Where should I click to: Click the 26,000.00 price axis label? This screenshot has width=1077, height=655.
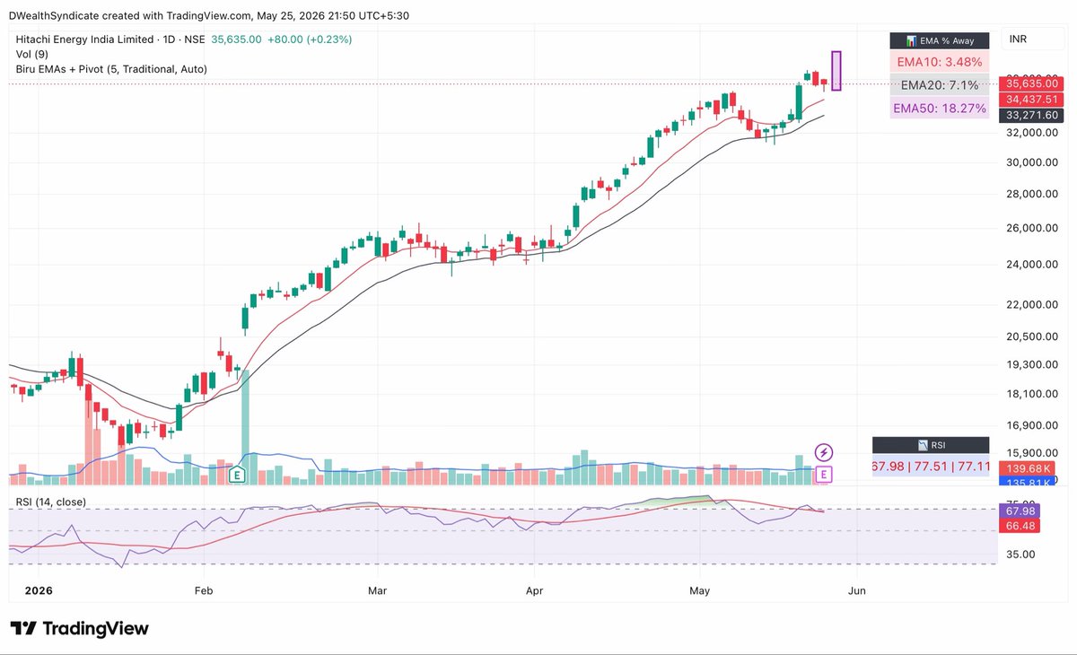click(1032, 228)
